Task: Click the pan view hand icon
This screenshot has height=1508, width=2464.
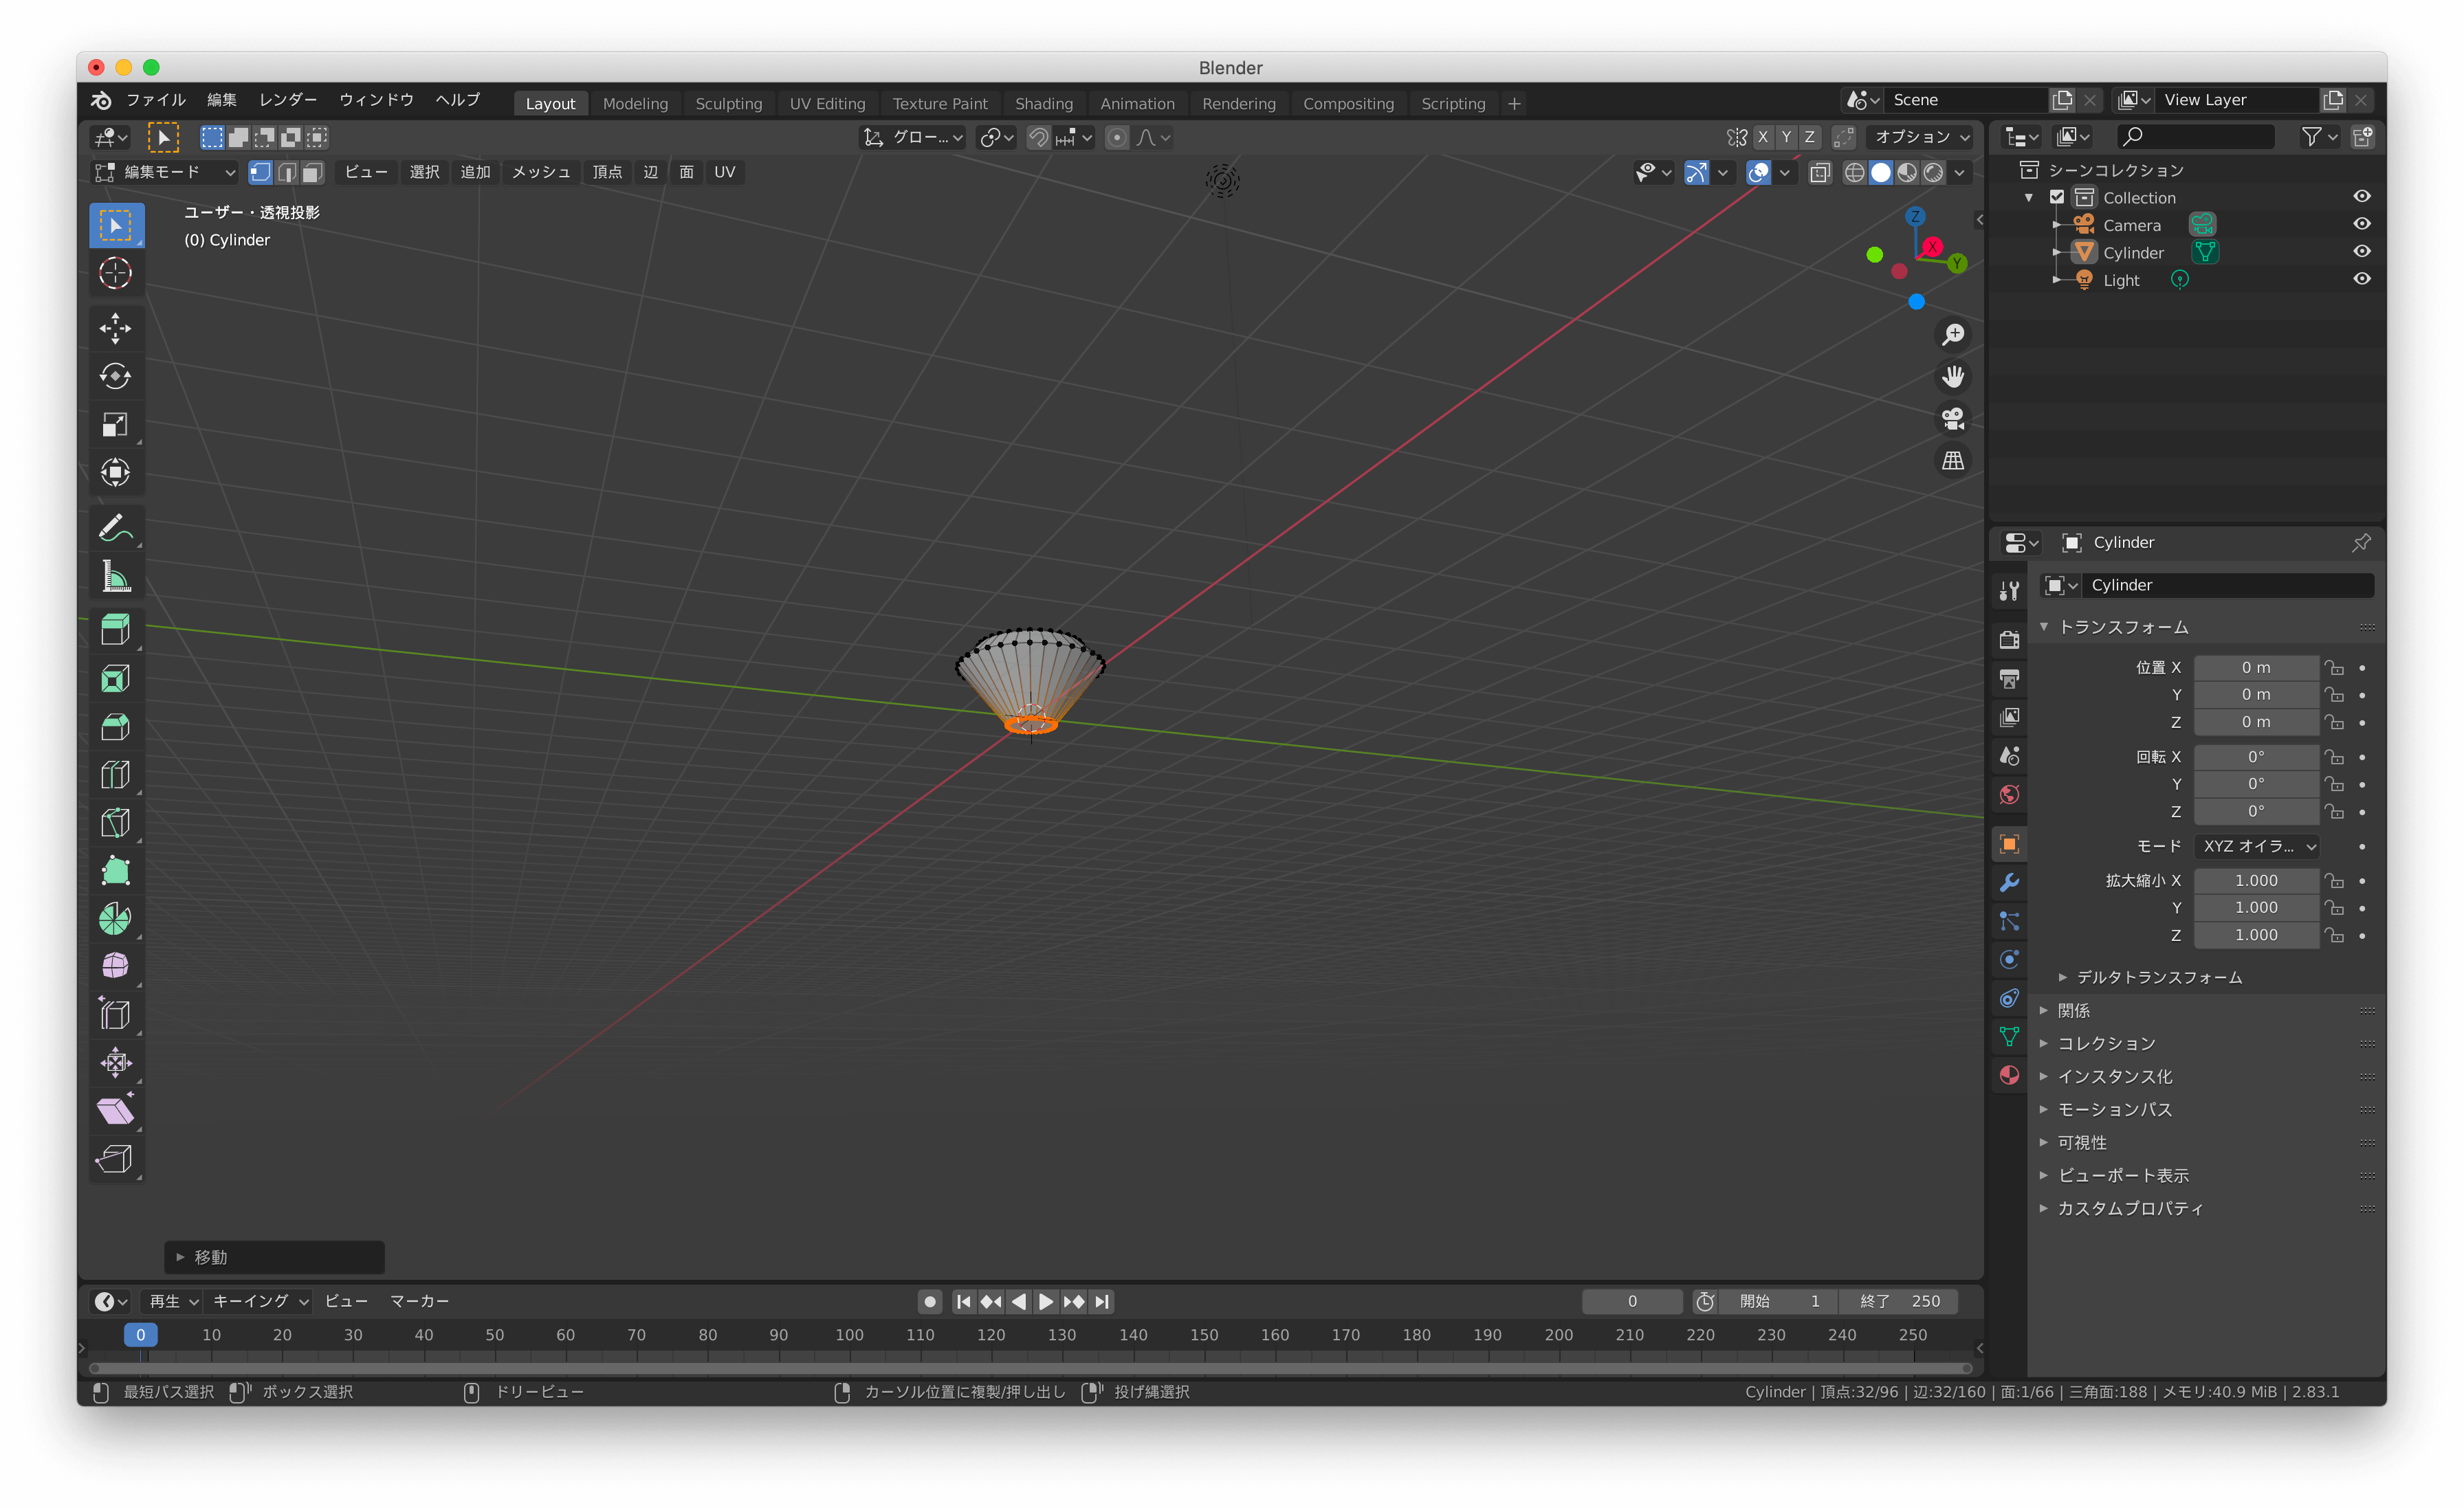Action: pos(1953,377)
